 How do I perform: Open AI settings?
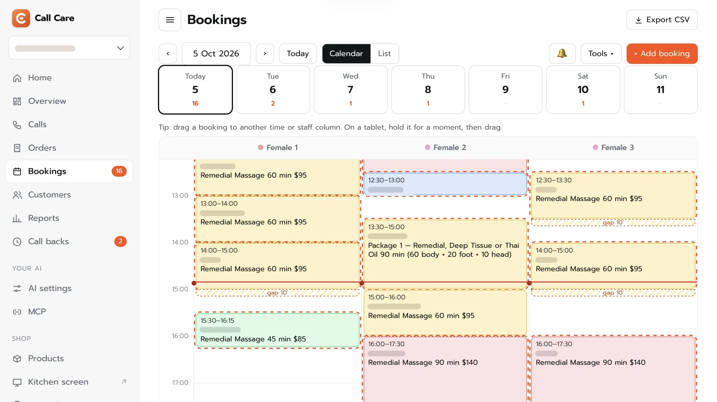pyautogui.click(x=69, y=288)
